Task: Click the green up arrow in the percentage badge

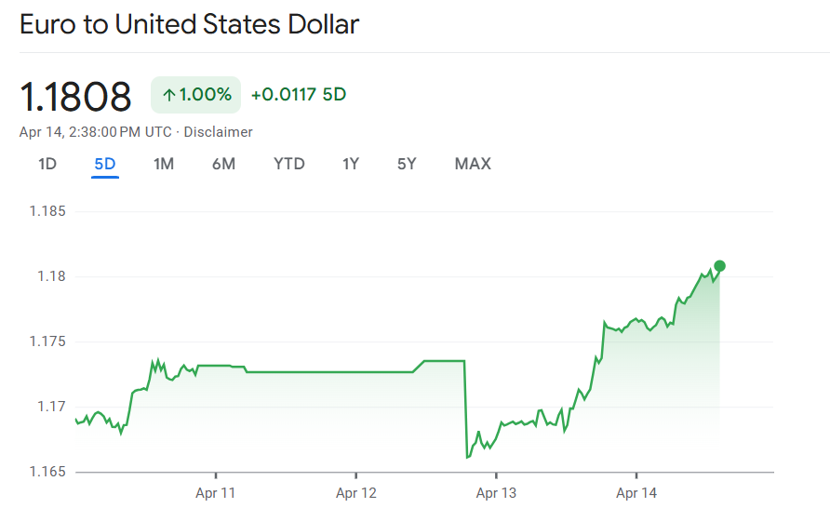Action: click(169, 95)
